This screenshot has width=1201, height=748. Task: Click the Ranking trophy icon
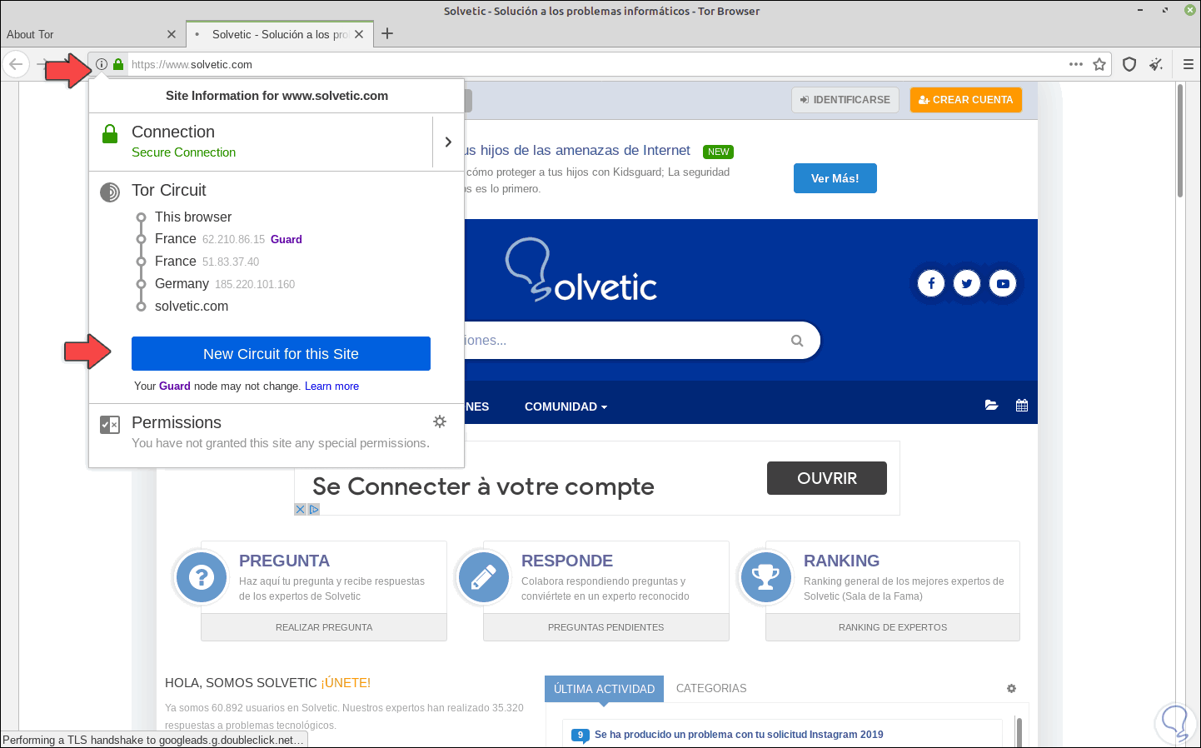point(765,576)
